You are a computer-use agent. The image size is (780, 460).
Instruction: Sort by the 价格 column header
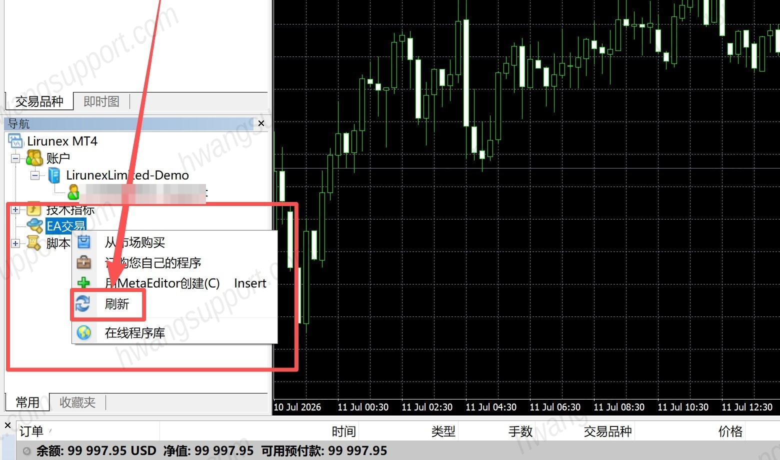[690, 431]
